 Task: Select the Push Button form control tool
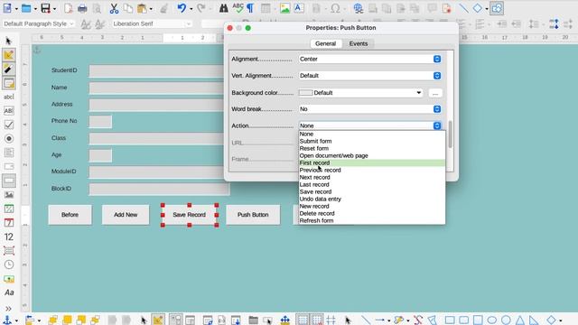coord(9,181)
